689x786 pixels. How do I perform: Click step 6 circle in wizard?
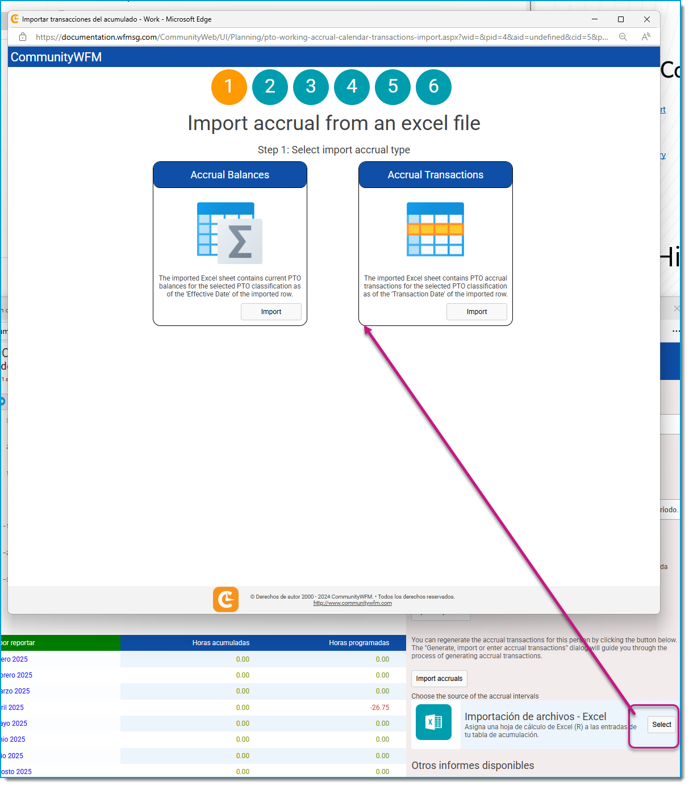(x=433, y=87)
